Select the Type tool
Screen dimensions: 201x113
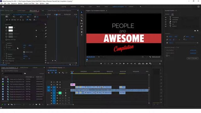(82, 35)
